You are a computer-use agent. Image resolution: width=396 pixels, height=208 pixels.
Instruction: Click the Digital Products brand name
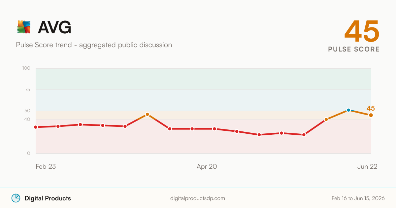click(x=48, y=198)
